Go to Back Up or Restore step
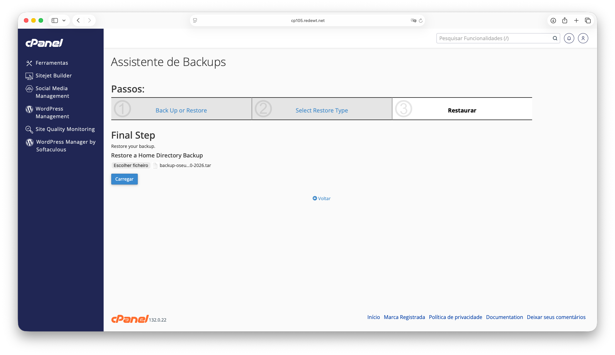This screenshot has height=355, width=615. [181, 110]
